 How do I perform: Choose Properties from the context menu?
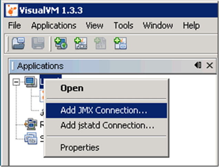point(80,148)
